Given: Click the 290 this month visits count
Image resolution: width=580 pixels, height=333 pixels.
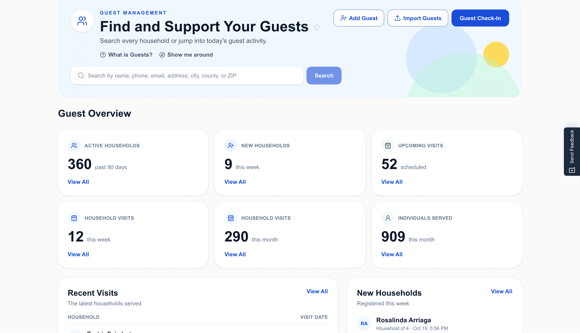Looking at the screenshot, I should 237,237.
